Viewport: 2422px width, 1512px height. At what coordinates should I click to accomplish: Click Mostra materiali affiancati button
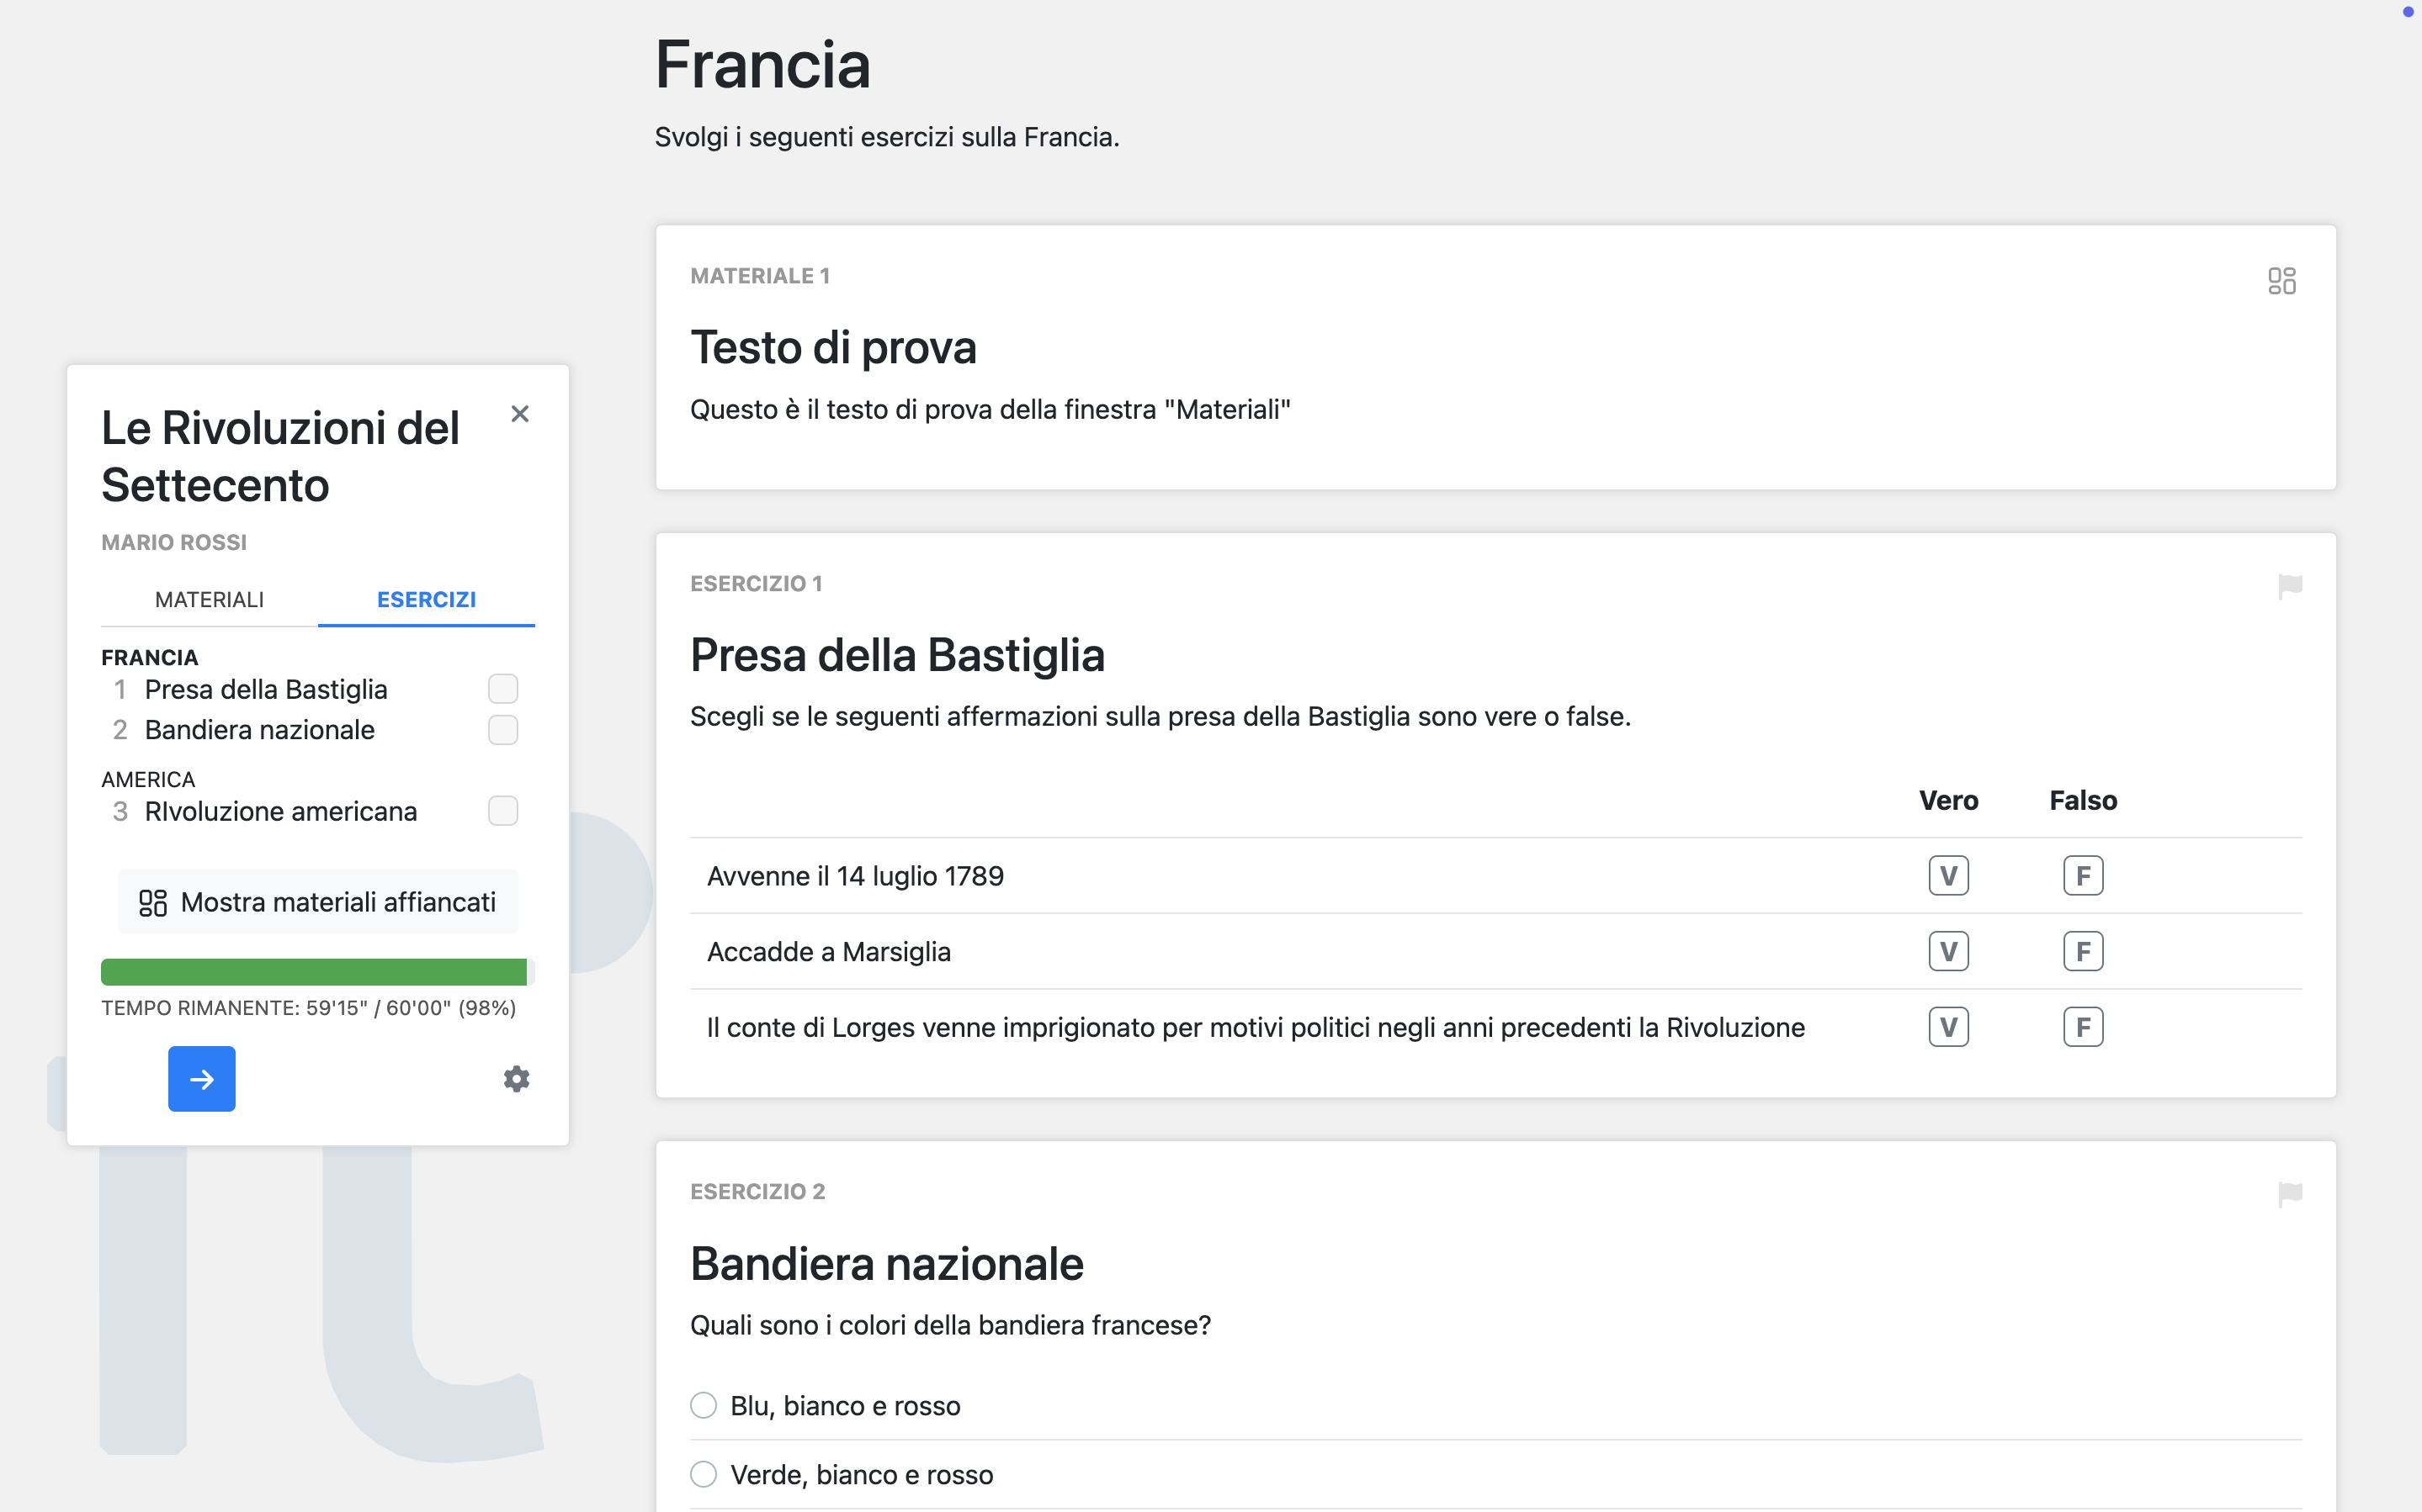(x=317, y=902)
